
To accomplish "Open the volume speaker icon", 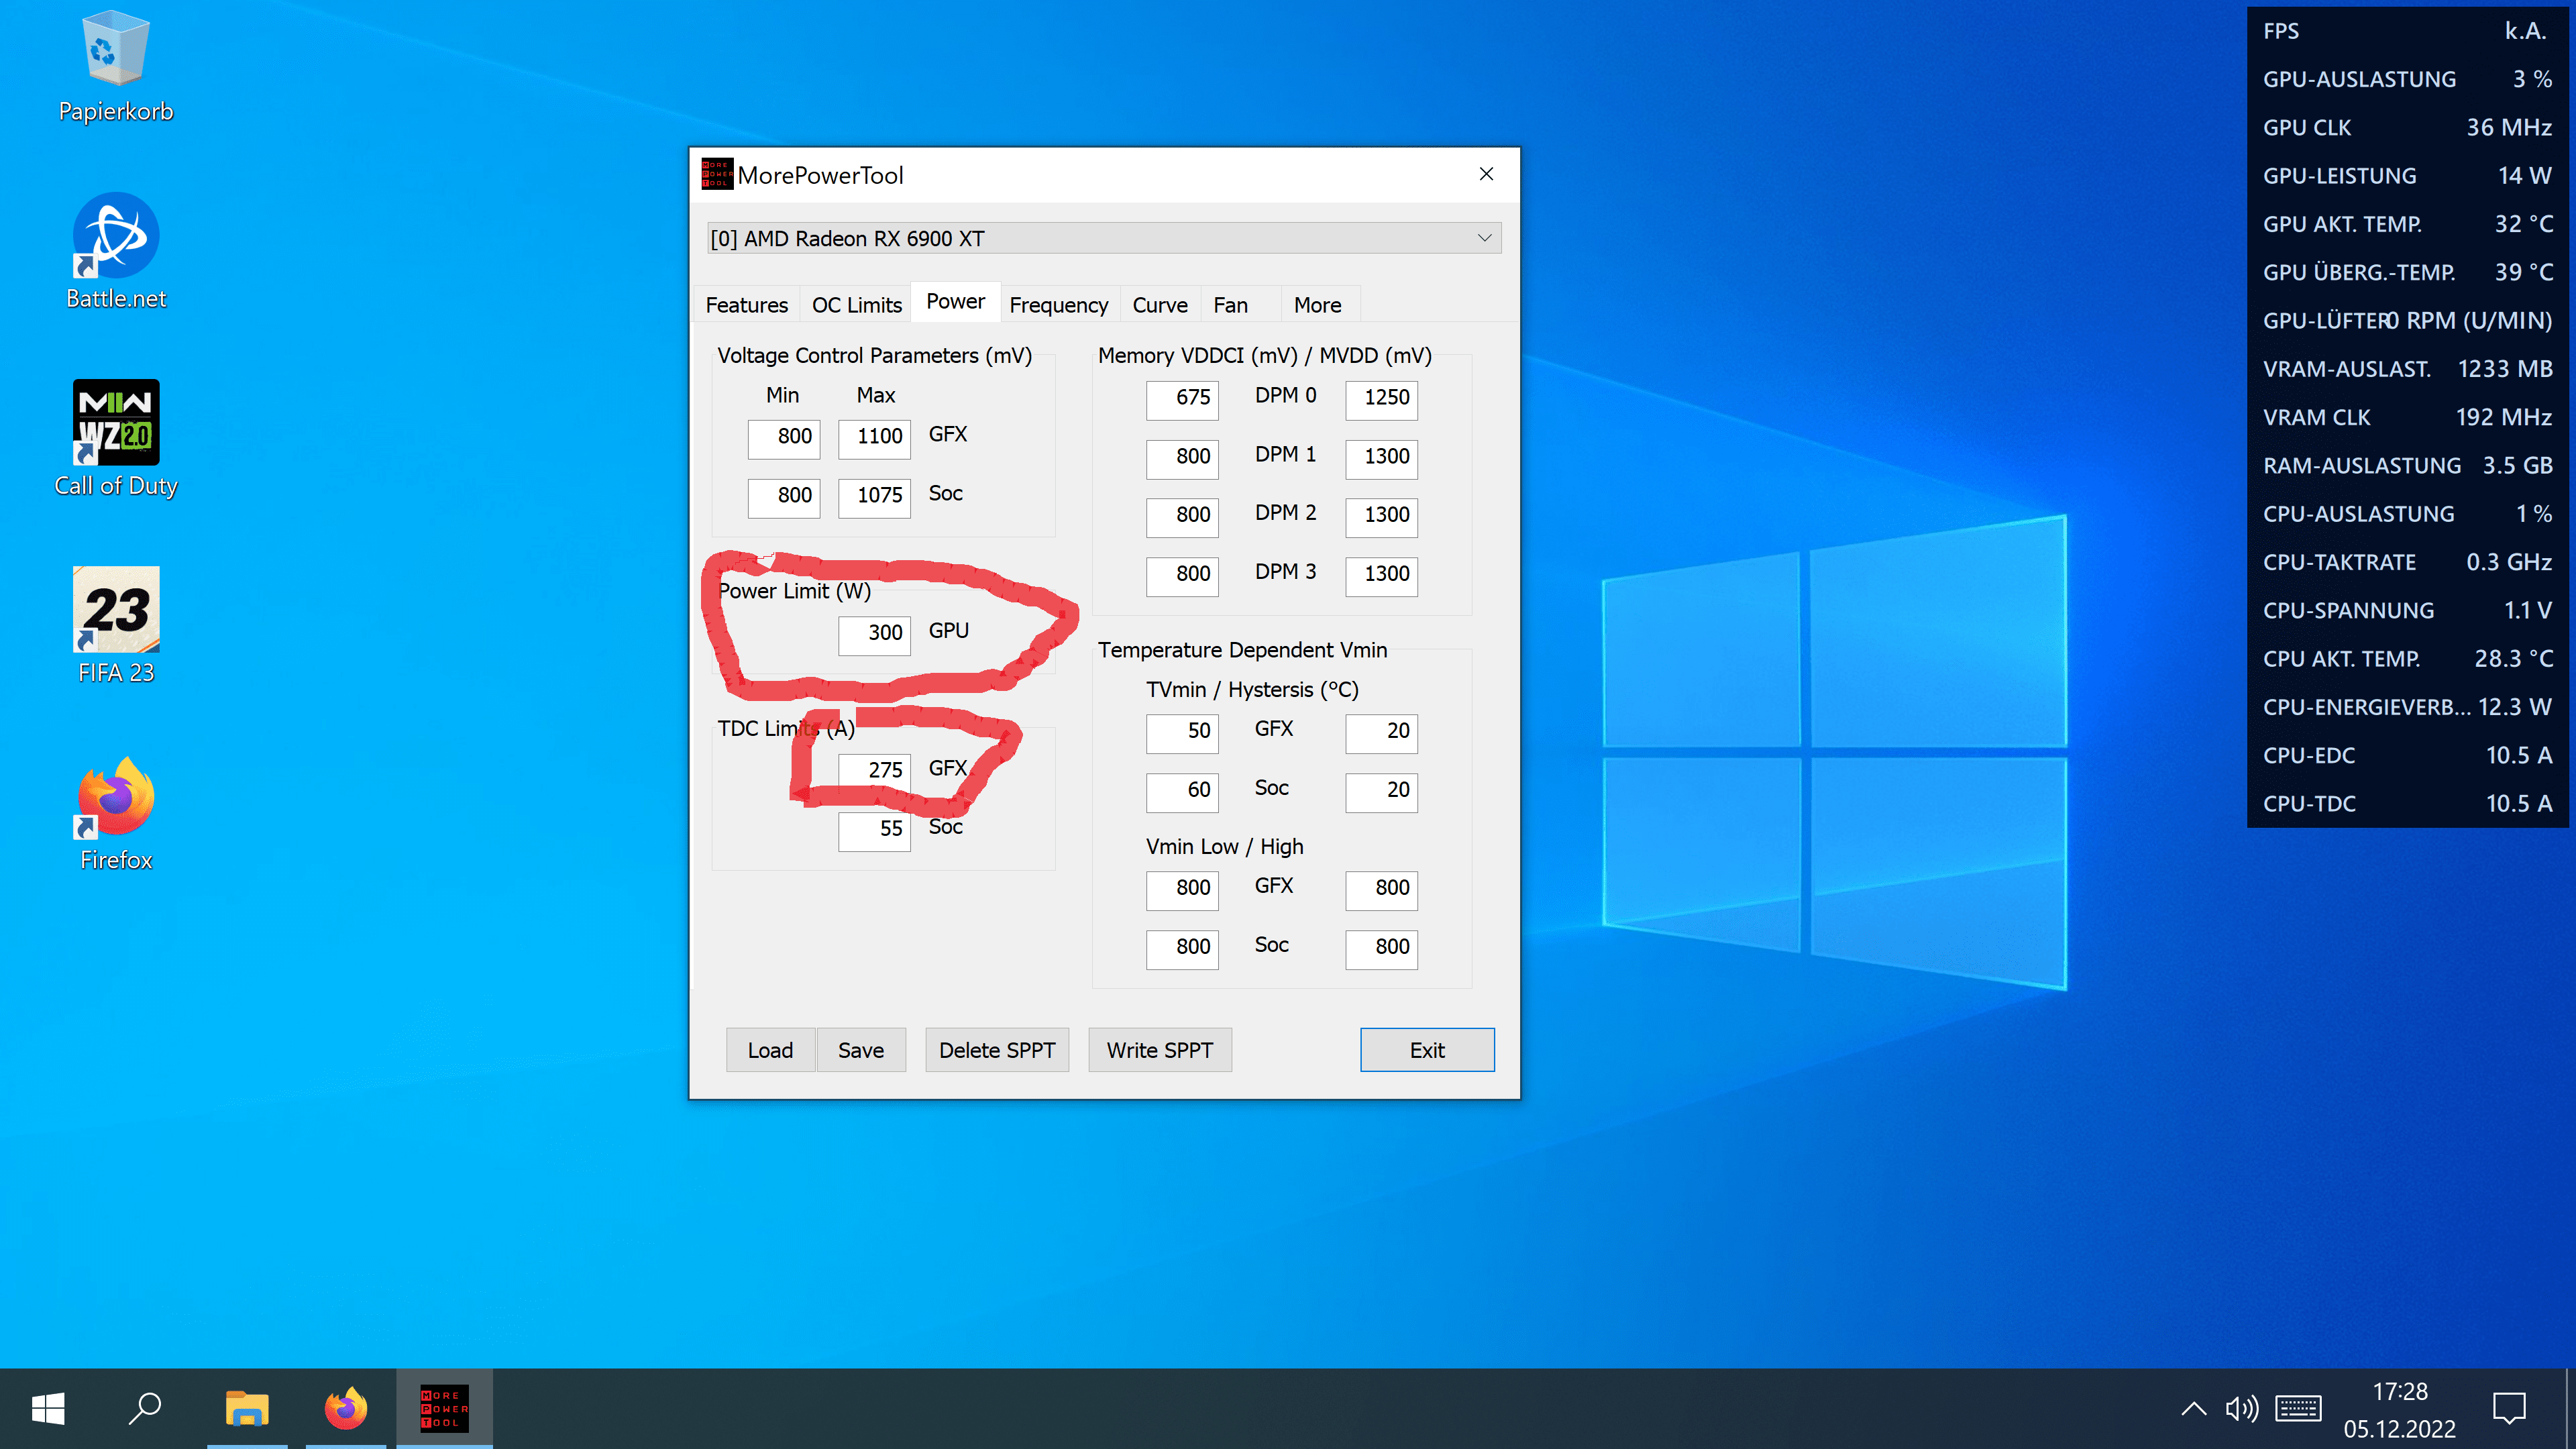I will point(2241,1409).
